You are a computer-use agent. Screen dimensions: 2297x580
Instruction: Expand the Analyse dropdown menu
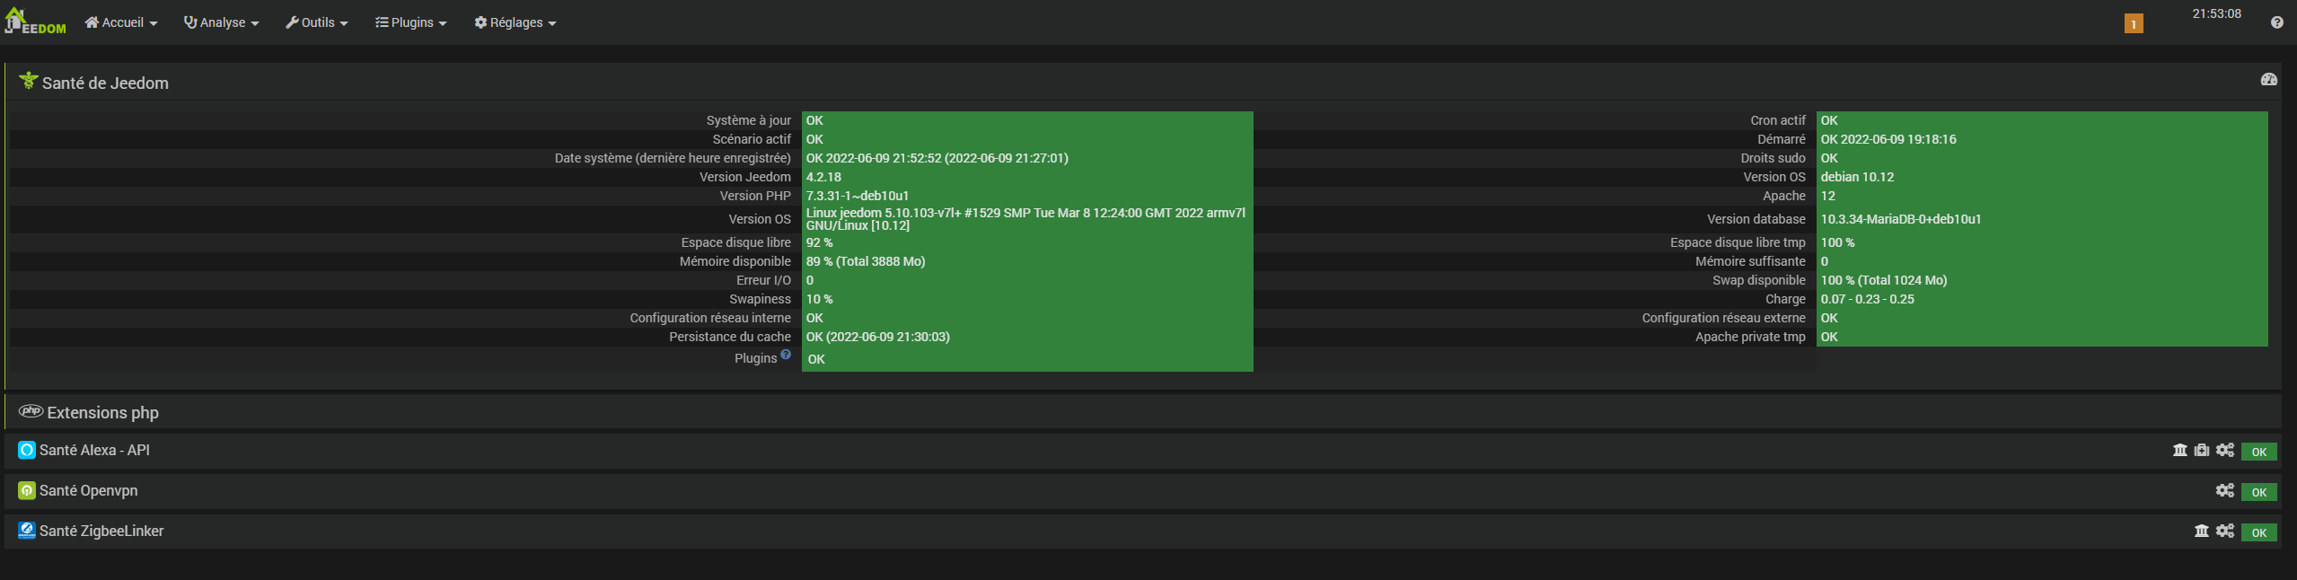click(222, 22)
